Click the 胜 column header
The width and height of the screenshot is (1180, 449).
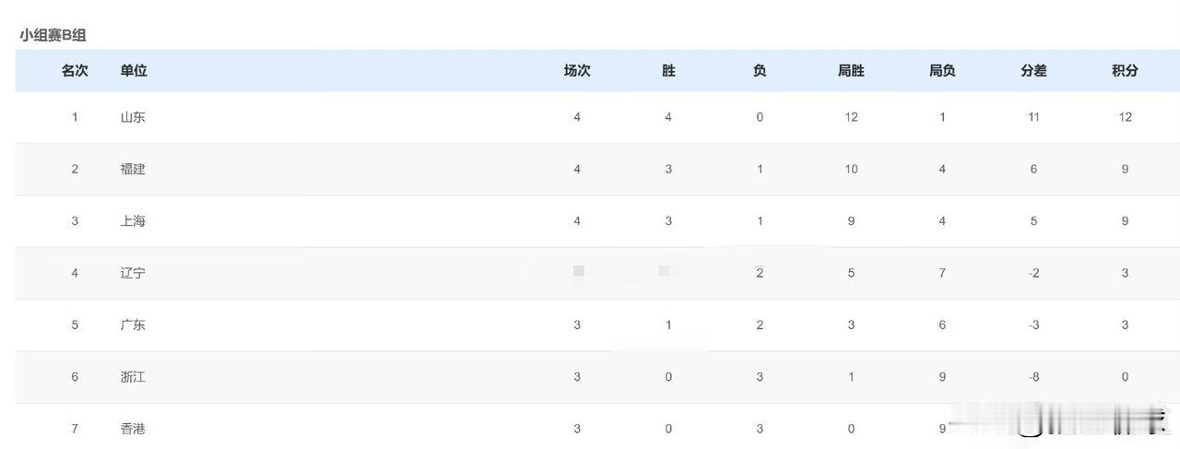[668, 71]
